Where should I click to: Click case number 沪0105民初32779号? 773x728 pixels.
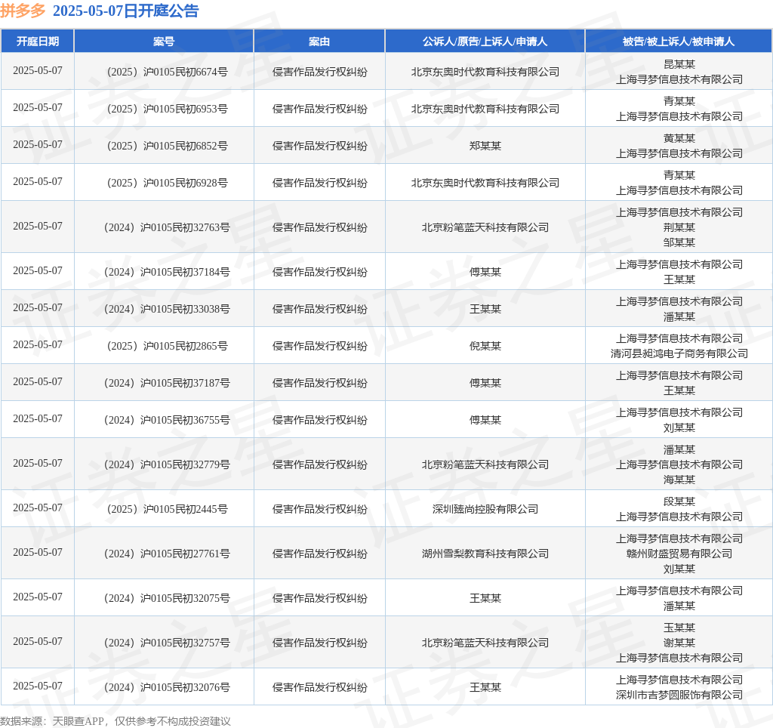(x=167, y=464)
